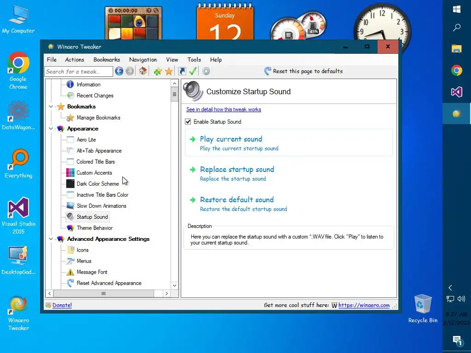Open Visual Studio 2015 desktop shortcut
This screenshot has width=471, height=353.
coord(18,216)
